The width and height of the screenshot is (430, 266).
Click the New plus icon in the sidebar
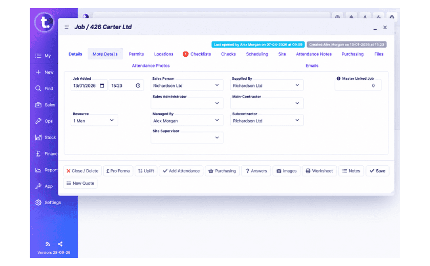coord(38,72)
